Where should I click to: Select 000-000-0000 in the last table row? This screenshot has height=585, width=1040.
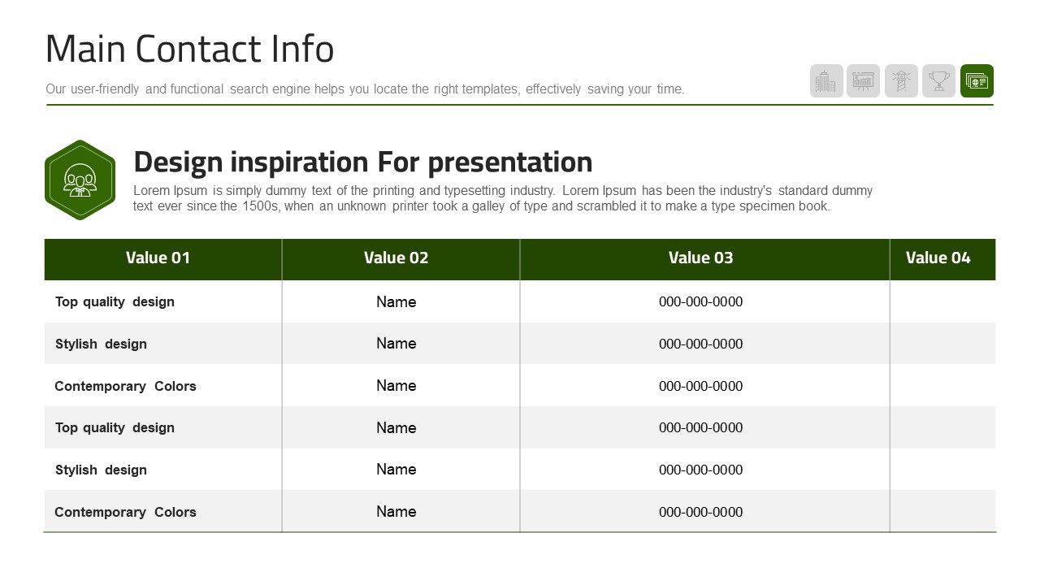click(x=701, y=512)
